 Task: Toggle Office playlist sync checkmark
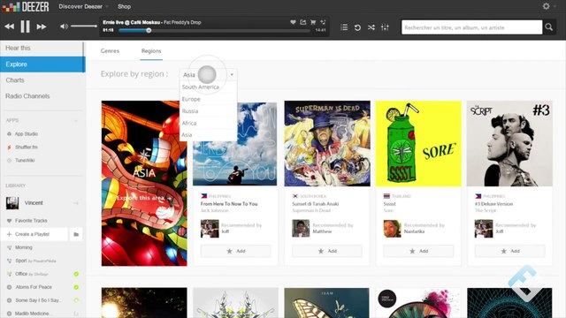(76, 274)
